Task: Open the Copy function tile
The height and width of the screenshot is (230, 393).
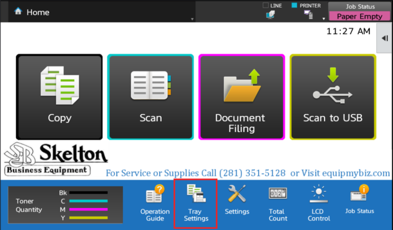Action: (x=59, y=97)
